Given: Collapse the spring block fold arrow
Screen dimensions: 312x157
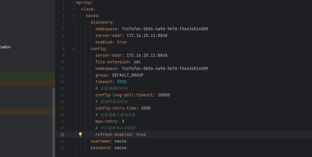Looking at the screenshot, I should (x=73, y=3).
